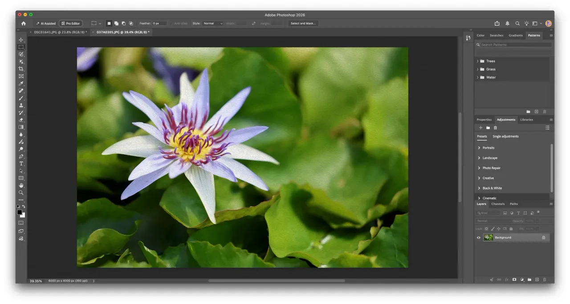Add layer mask at Layers panel bottom
This screenshot has height=304, width=570.
pos(514,280)
